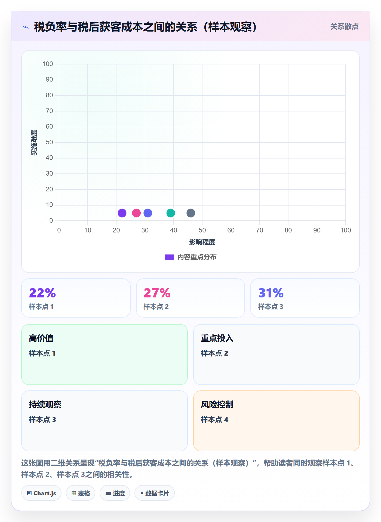Viewport: 381px width, 522px height.
Task: Click the 进度 tag chip
Action: [115, 493]
